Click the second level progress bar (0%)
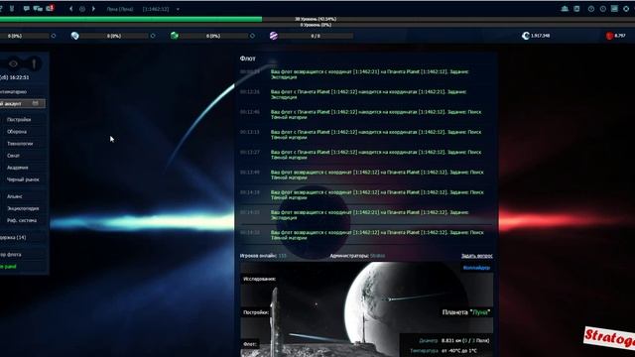635x357 pixels. click(x=317, y=25)
